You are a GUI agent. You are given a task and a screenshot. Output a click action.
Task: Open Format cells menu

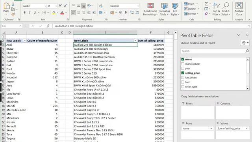(x=191, y=14)
